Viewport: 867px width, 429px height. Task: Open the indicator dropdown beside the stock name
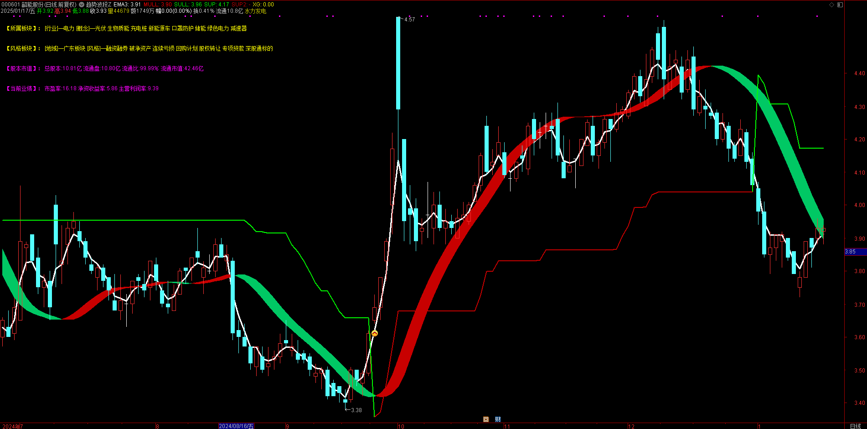(x=82, y=5)
